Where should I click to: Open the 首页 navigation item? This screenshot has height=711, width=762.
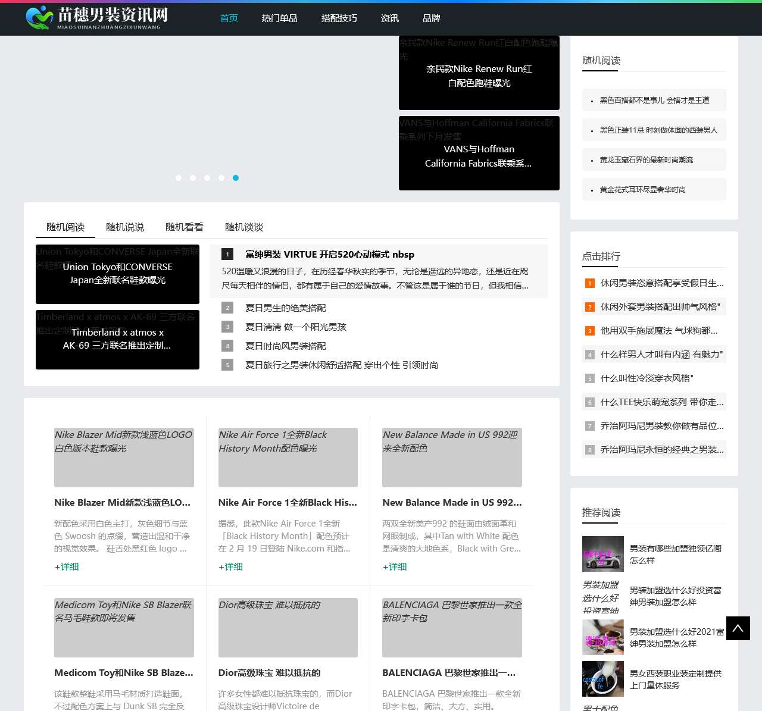click(229, 18)
